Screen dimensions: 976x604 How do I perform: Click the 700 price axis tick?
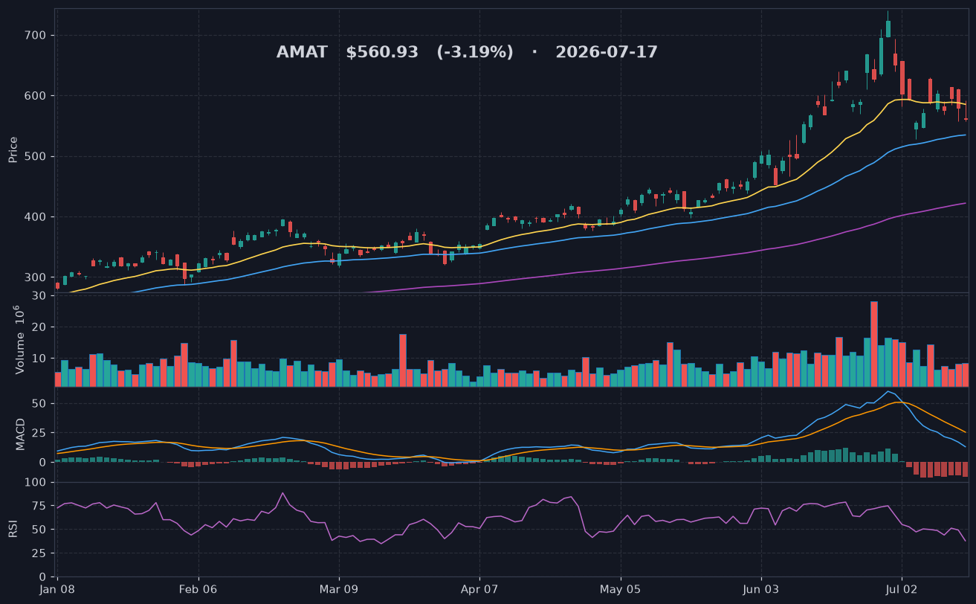tap(36, 35)
